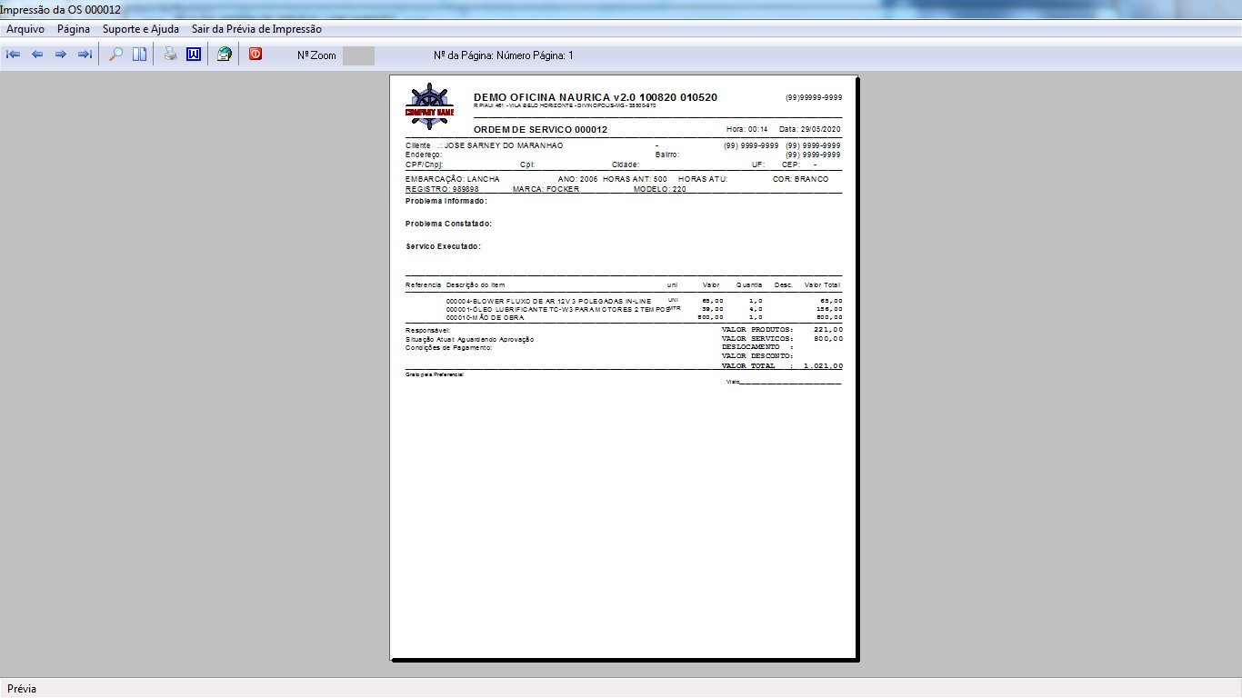
Task: Click the 'CPF/Cnpj:' label
Action: pos(425,165)
